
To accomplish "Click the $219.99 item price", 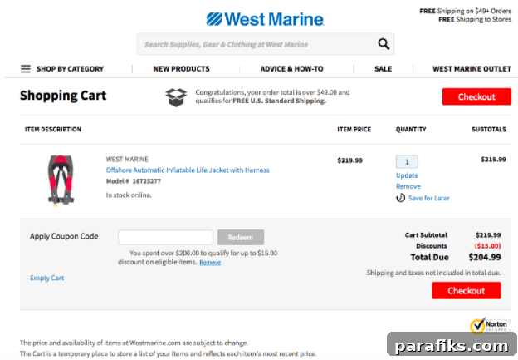I will point(349,160).
